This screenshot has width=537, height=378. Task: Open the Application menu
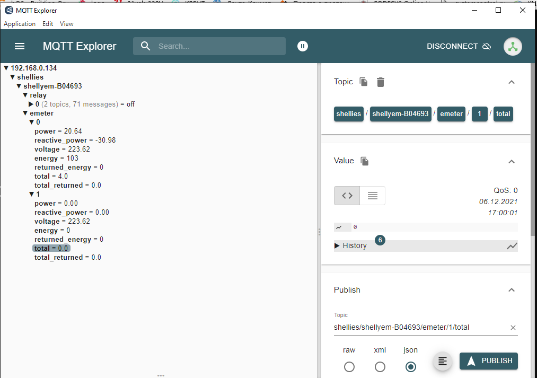[20, 24]
